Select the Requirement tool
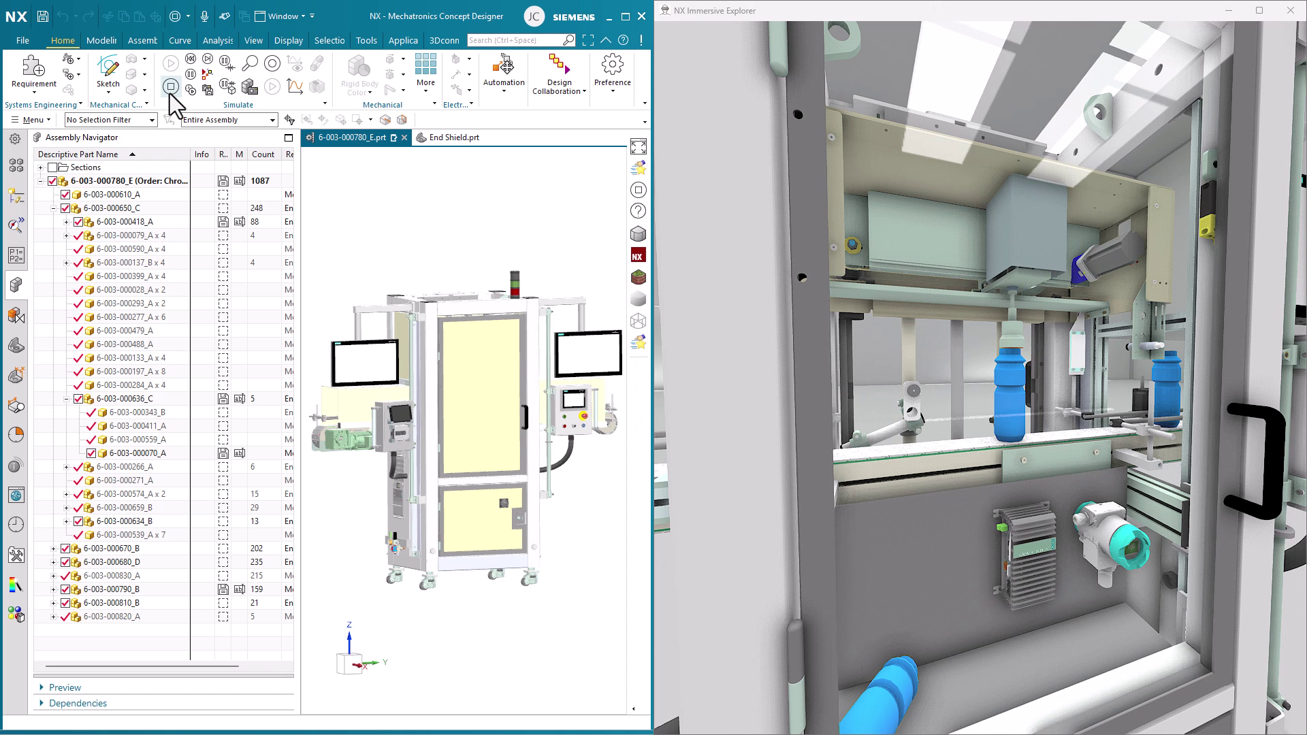This screenshot has height=735, width=1307. 33,68
